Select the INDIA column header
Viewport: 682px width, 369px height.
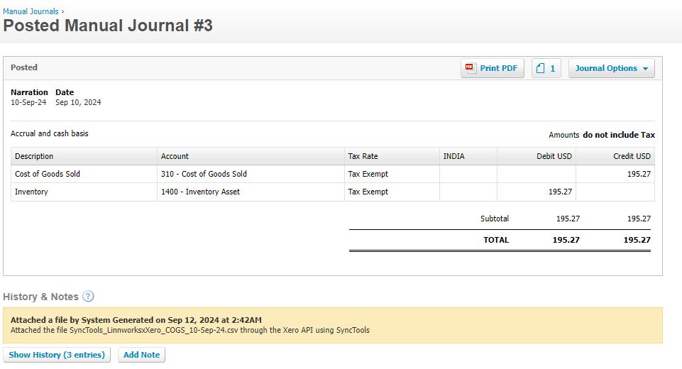468,156
